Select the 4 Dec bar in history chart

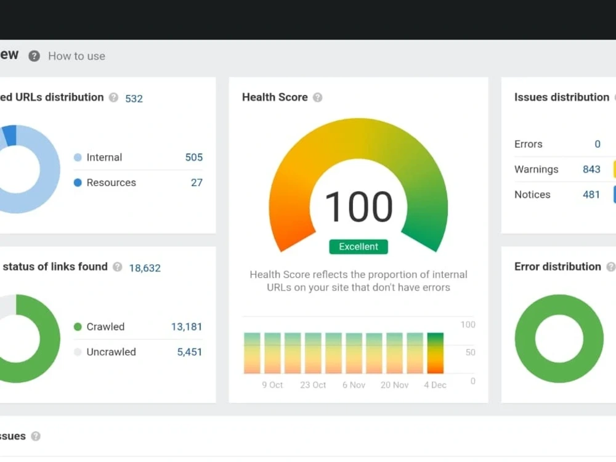[436, 353]
